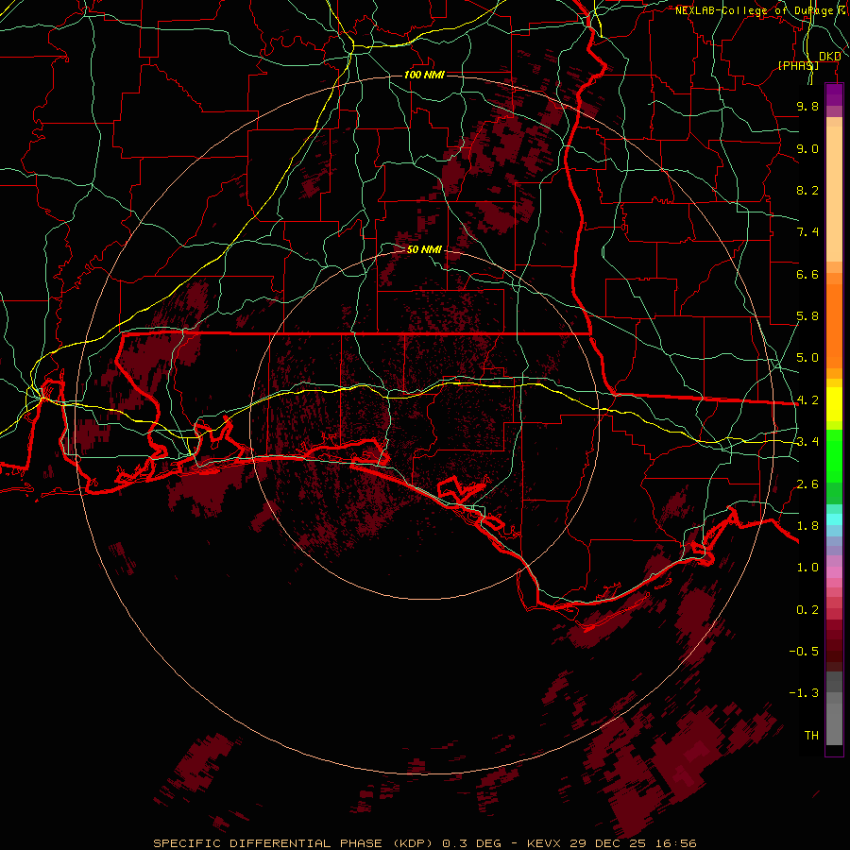This screenshot has width=850, height=850.
Task: Select the 4.2 value on color scale
Action: [x=807, y=400]
